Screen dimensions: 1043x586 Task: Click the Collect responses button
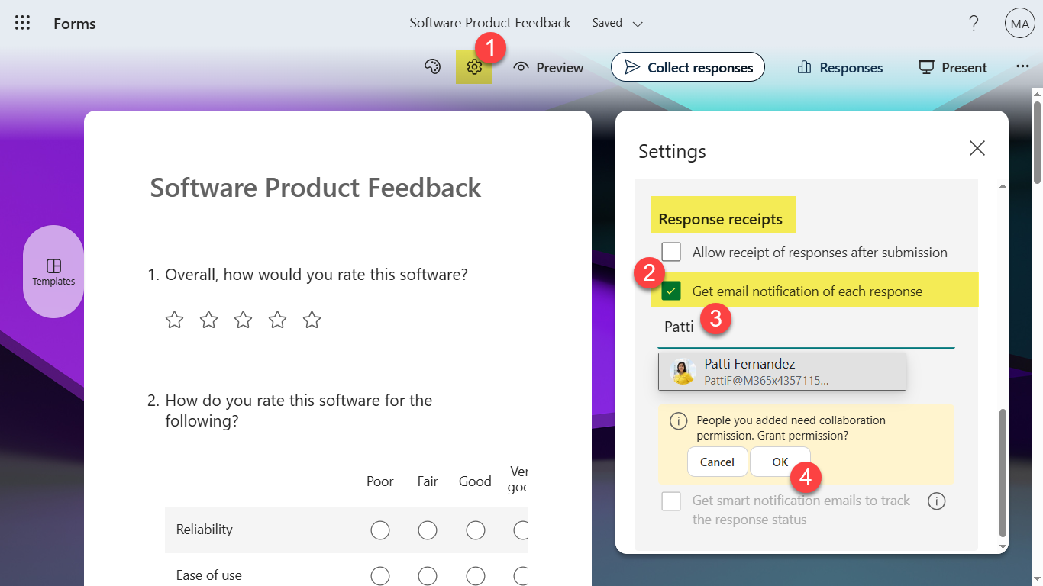coord(687,67)
